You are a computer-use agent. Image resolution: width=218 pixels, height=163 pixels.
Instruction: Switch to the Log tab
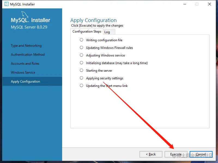click(x=109, y=32)
